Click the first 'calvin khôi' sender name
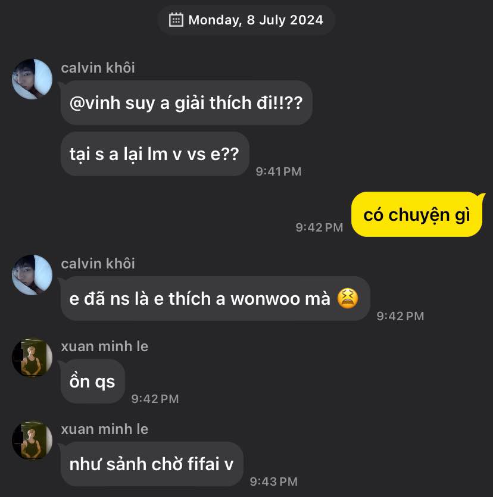 [x=98, y=68]
